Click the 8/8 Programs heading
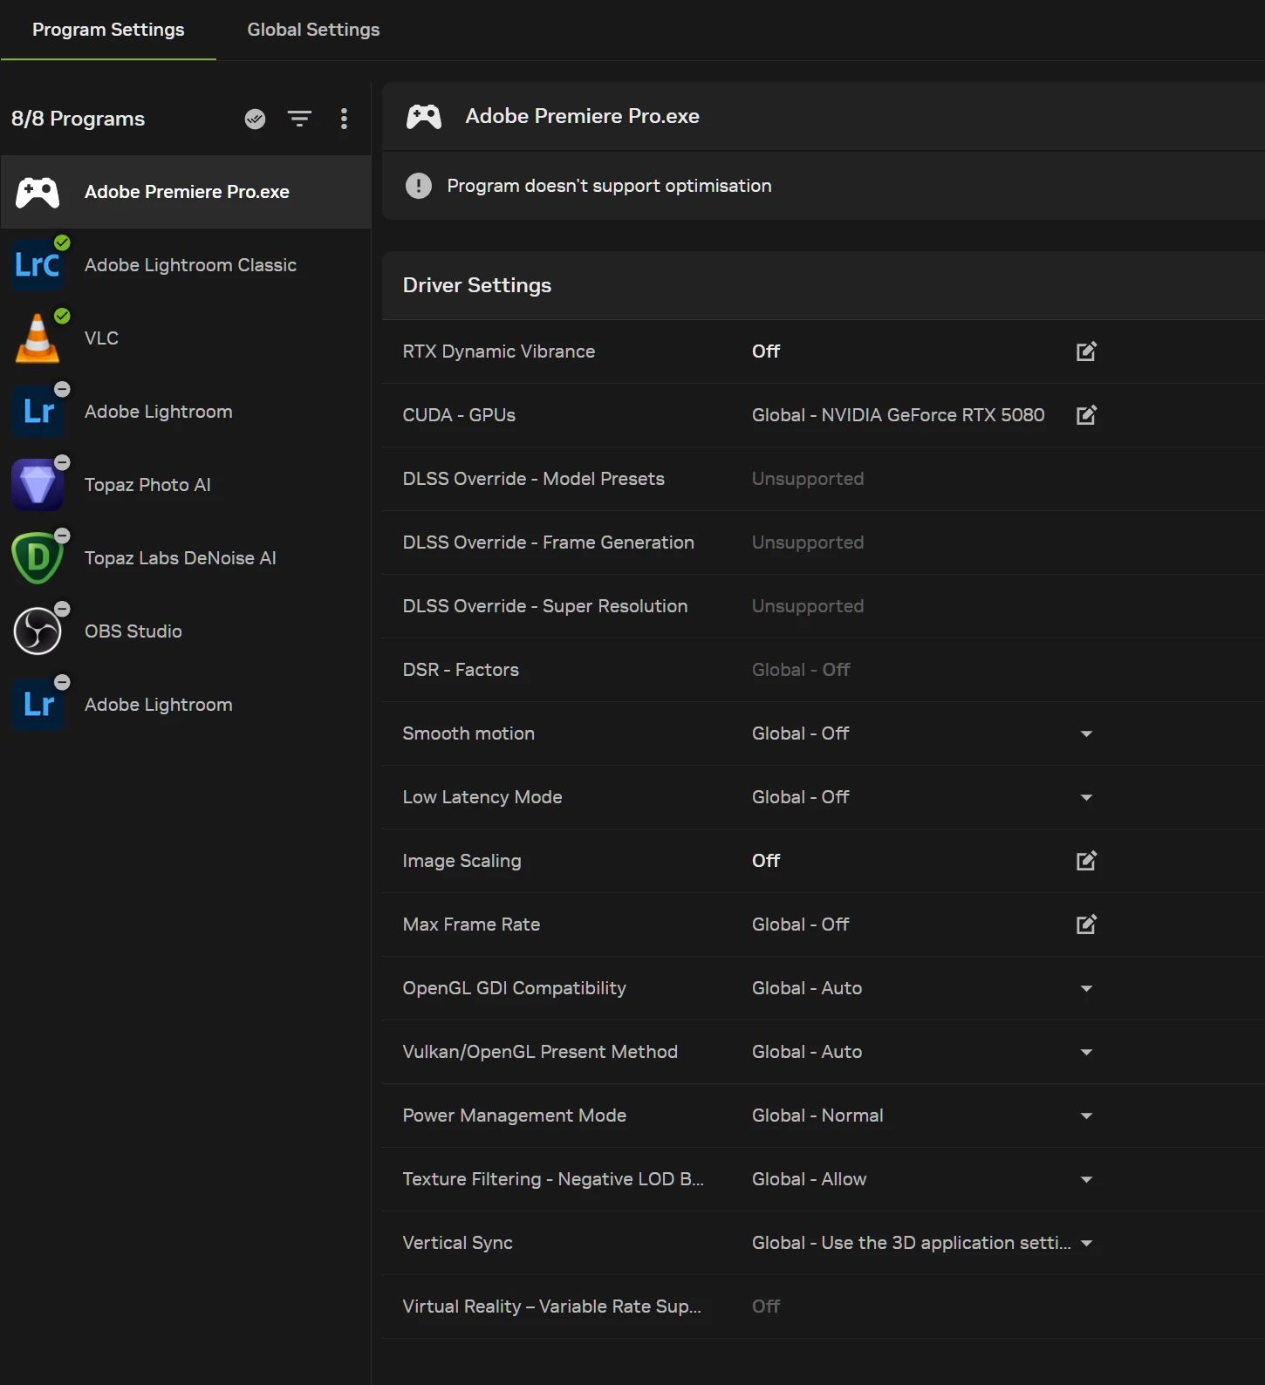The height and width of the screenshot is (1385, 1265). [x=78, y=119]
